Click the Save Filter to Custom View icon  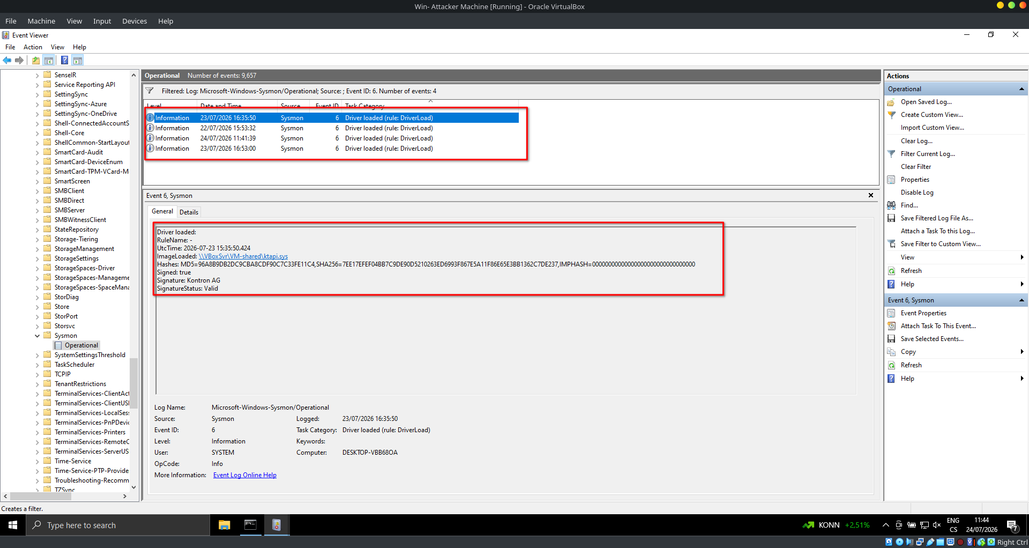tap(891, 244)
